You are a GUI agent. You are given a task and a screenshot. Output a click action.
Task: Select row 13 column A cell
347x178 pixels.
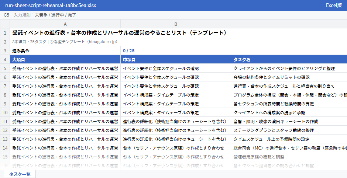[65, 139]
